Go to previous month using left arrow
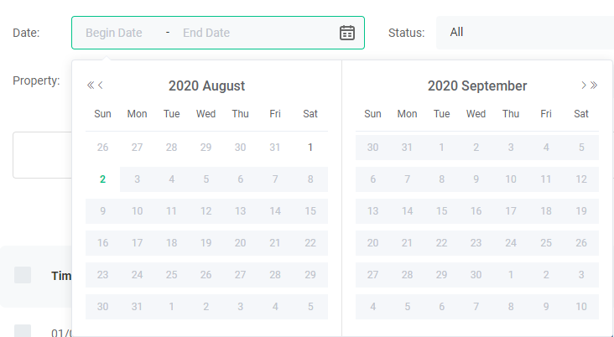 [101, 86]
